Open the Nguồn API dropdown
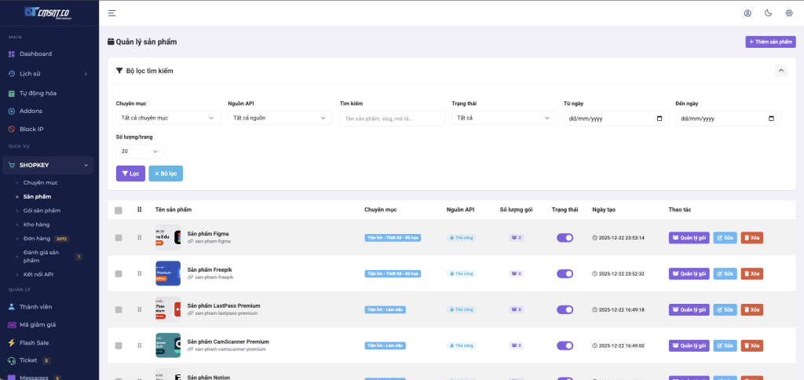Viewport: 804px width, 380px height. click(x=280, y=119)
